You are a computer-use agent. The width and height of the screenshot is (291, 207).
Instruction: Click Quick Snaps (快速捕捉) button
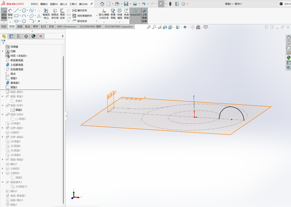click(120, 14)
